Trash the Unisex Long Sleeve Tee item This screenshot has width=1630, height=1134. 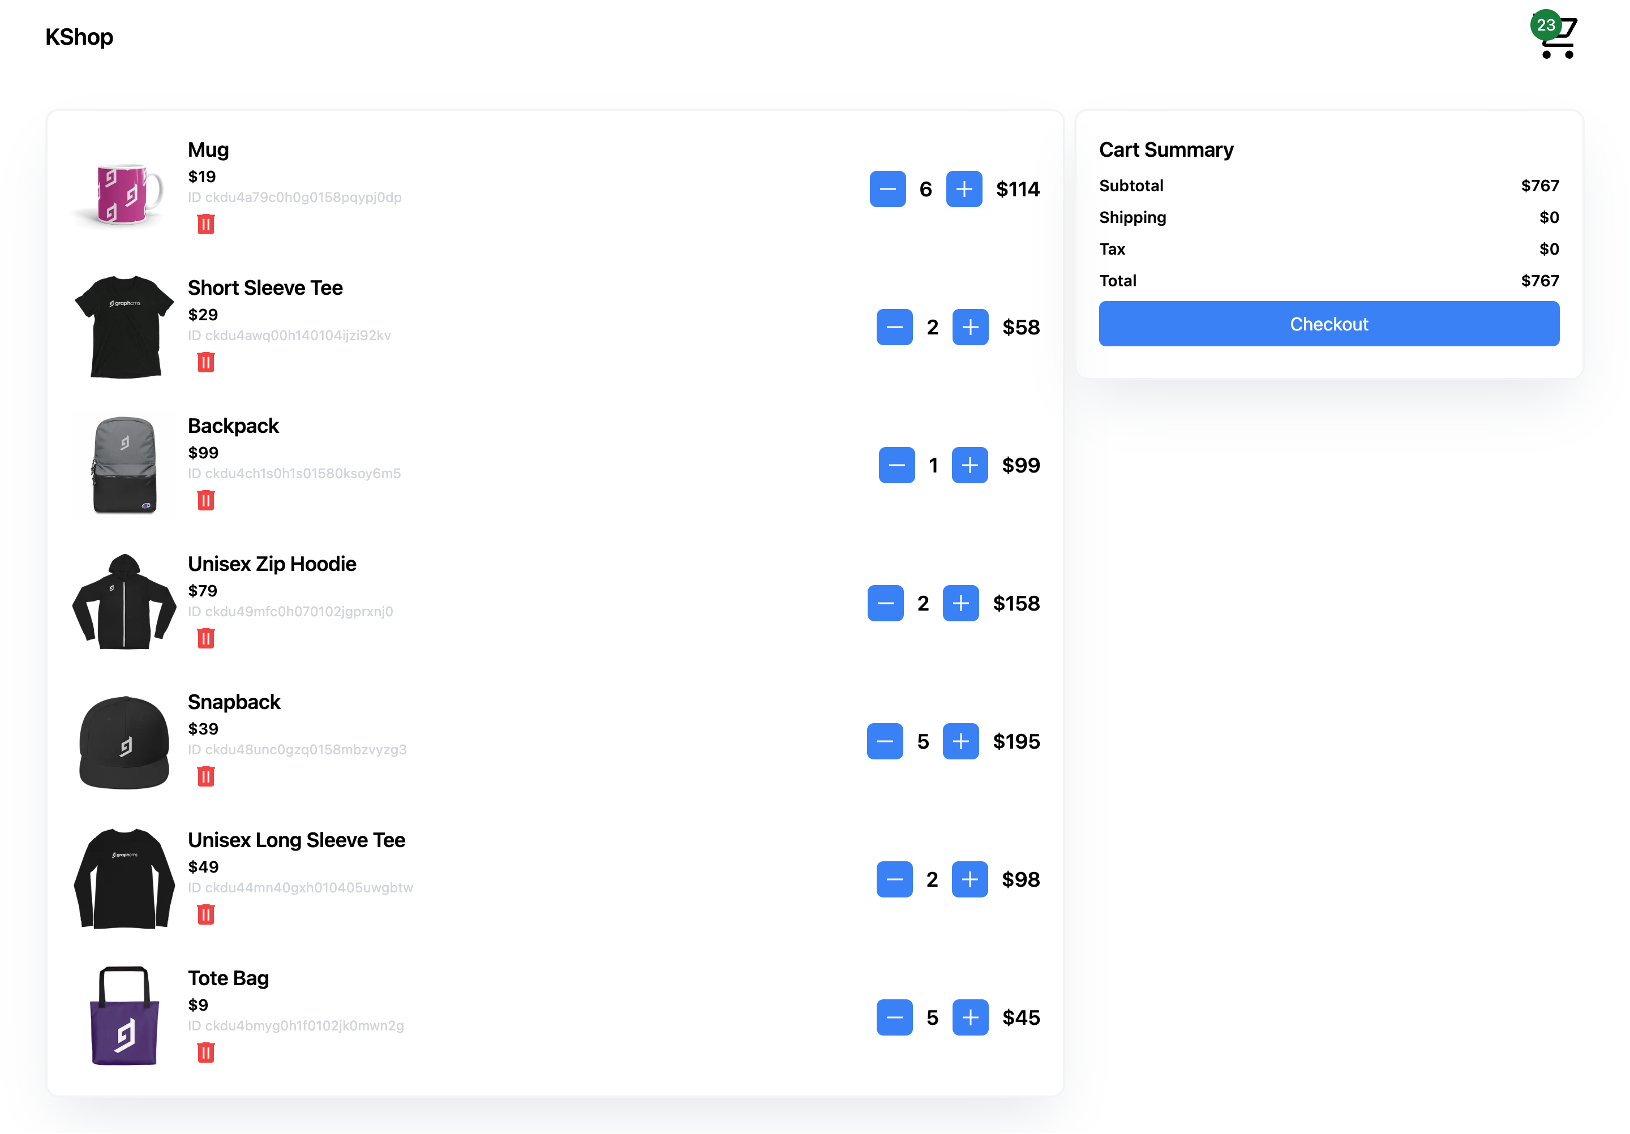[x=206, y=914]
